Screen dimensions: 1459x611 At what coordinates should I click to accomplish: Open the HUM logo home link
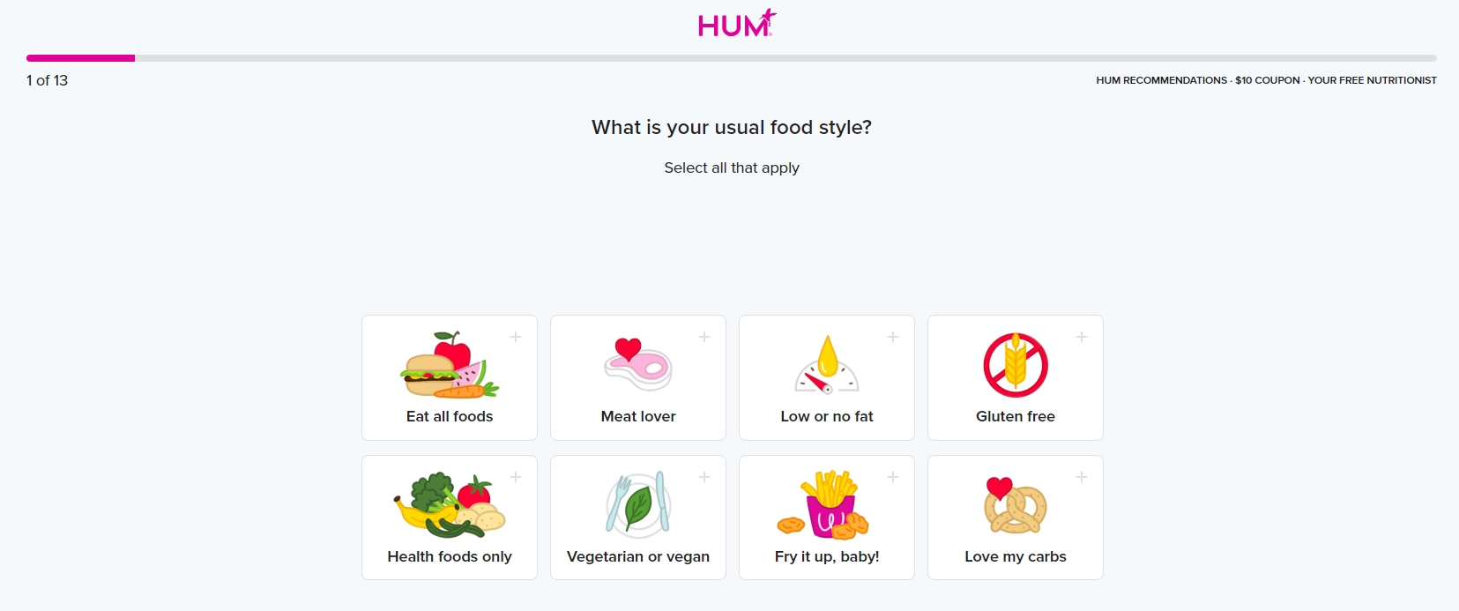pos(737,24)
